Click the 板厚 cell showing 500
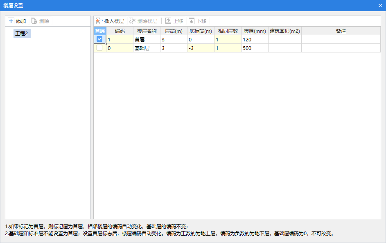 (255, 48)
